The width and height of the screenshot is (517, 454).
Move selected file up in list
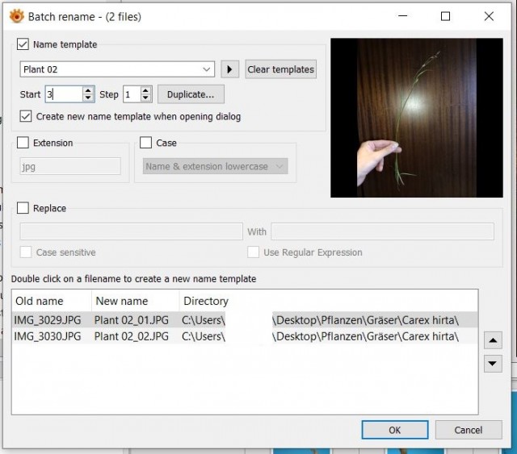click(493, 340)
